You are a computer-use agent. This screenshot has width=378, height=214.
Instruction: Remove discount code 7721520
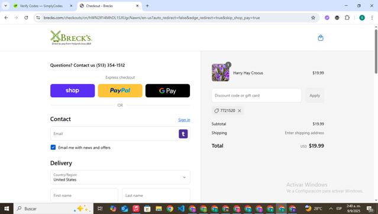coord(240,111)
